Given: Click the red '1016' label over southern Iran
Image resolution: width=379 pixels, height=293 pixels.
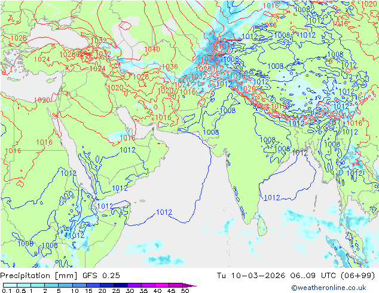Looking at the screenshot, I should click(163, 117).
